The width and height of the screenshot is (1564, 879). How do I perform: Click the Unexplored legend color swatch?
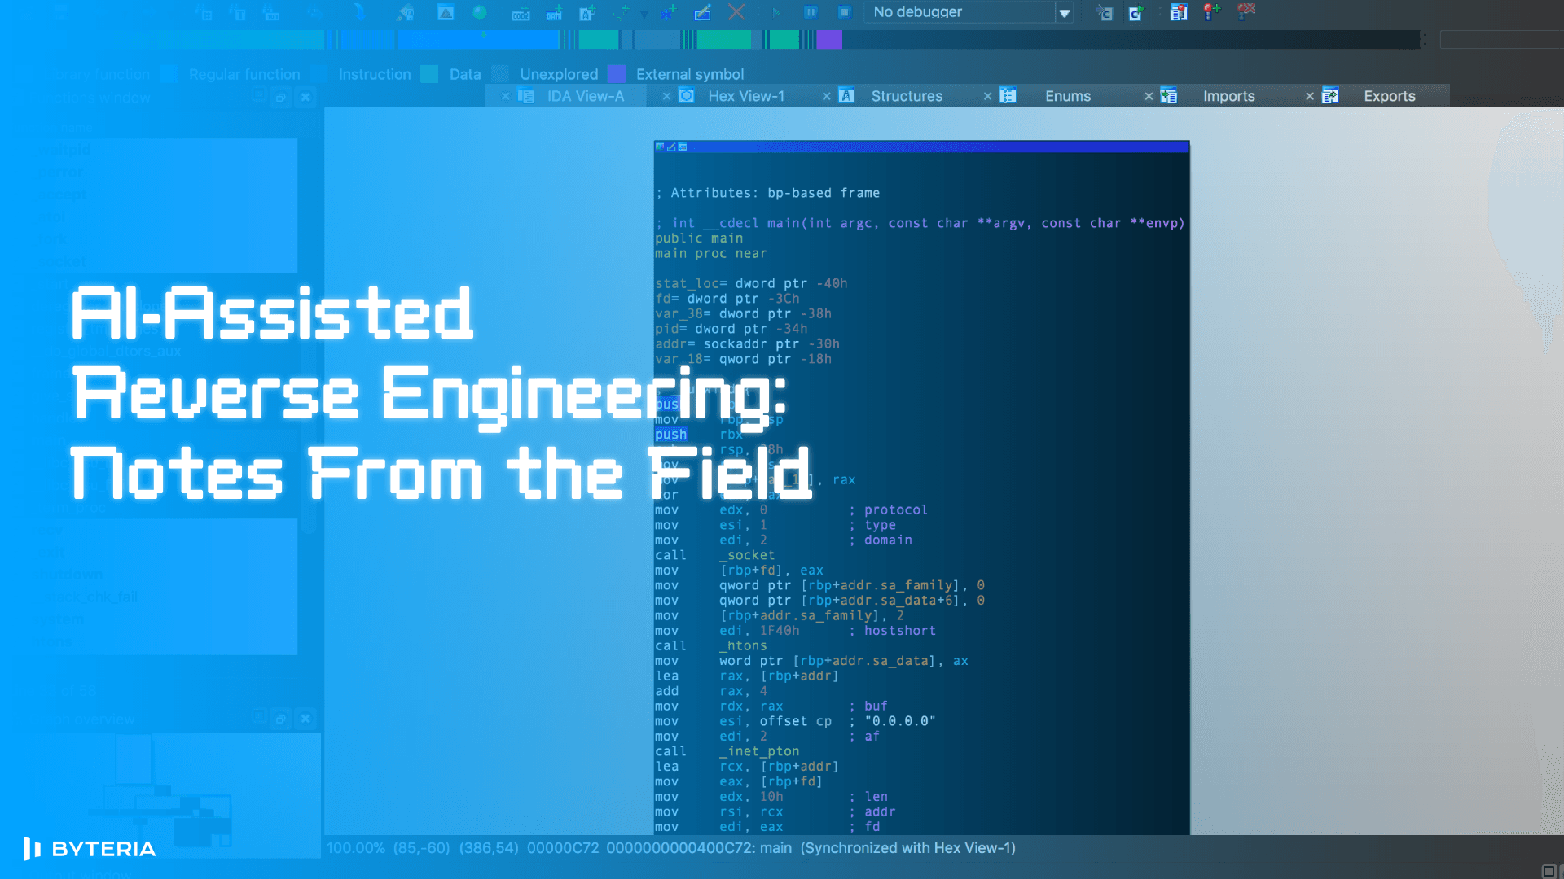[500, 74]
